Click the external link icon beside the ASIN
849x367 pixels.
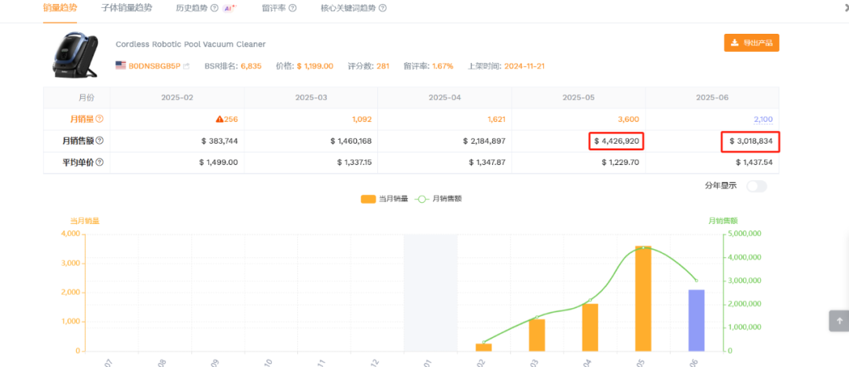click(x=186, y=66)
